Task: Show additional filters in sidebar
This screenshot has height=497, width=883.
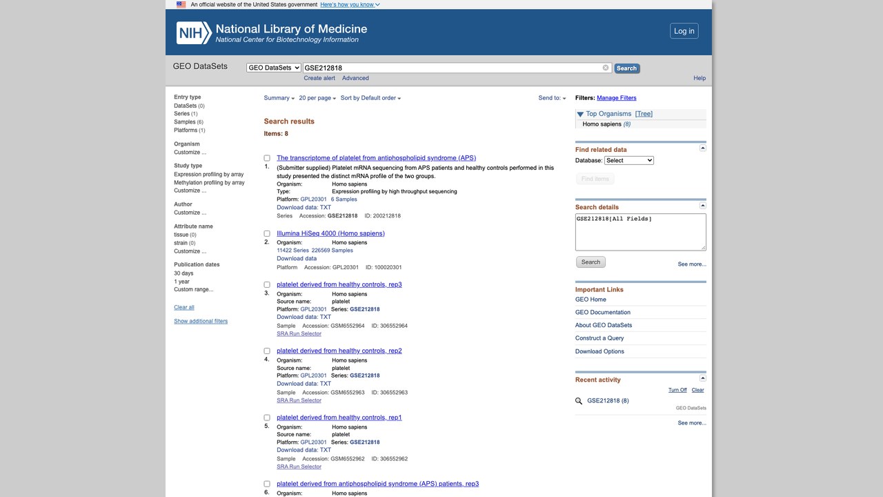Action: (x=201, y=321)
